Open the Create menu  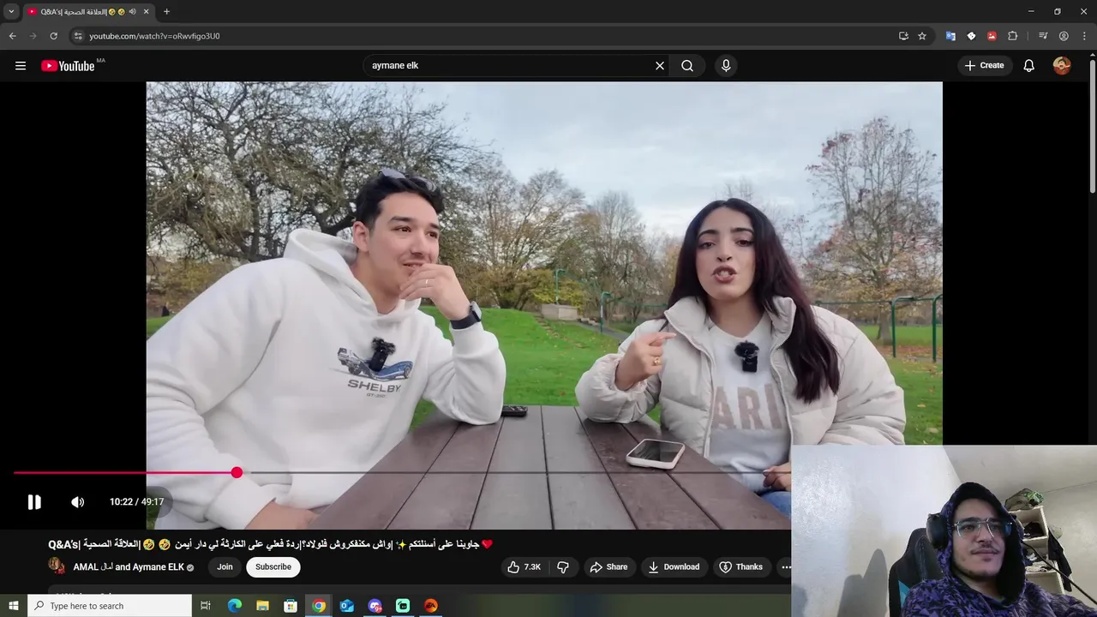pos(985,66)
